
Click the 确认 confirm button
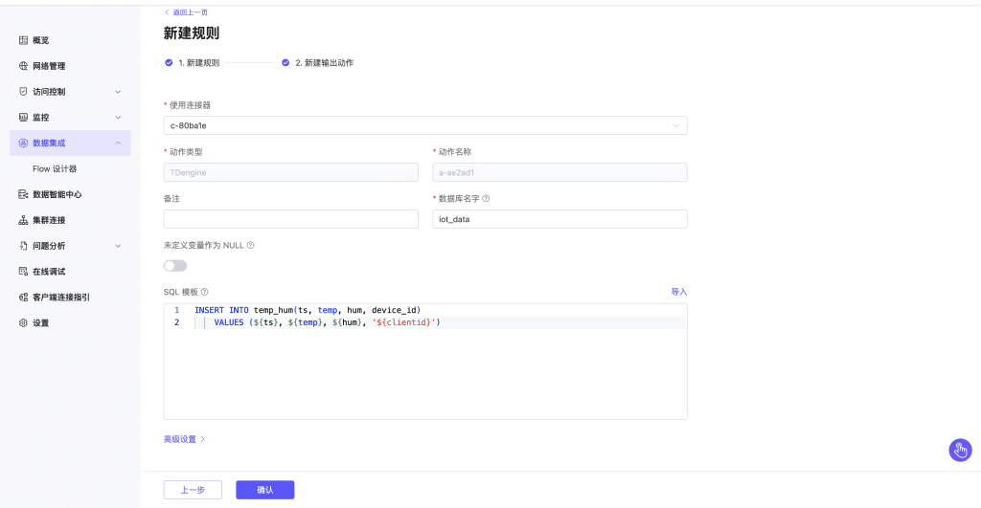[264, 490]
